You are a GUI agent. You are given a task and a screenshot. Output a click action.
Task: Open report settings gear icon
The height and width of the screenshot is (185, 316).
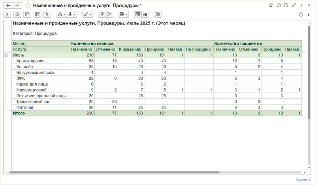click(158, 14)
